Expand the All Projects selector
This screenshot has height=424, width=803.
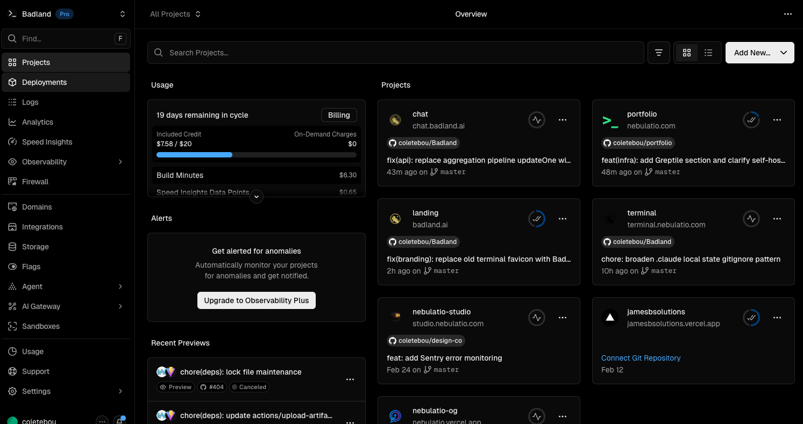[175, 14]
